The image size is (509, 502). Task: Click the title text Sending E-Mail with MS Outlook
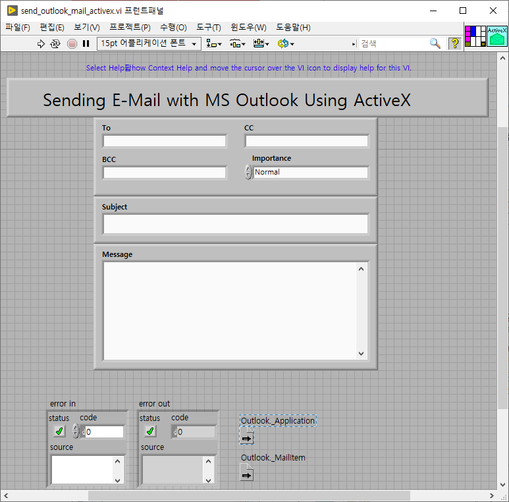click(227, 99)
